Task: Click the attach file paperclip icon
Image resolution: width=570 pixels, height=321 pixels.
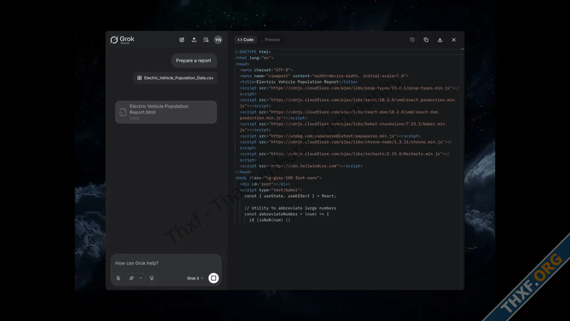Action: tap(118, 278)
